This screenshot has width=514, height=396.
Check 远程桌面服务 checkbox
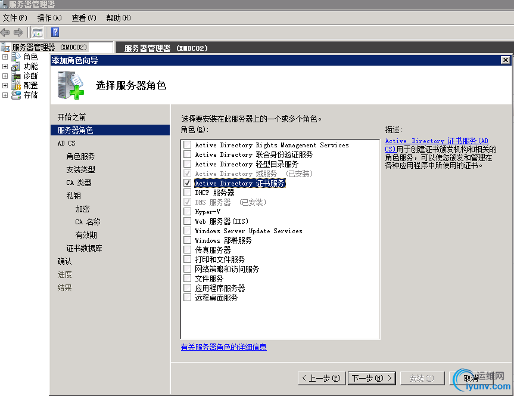point(187,297)
